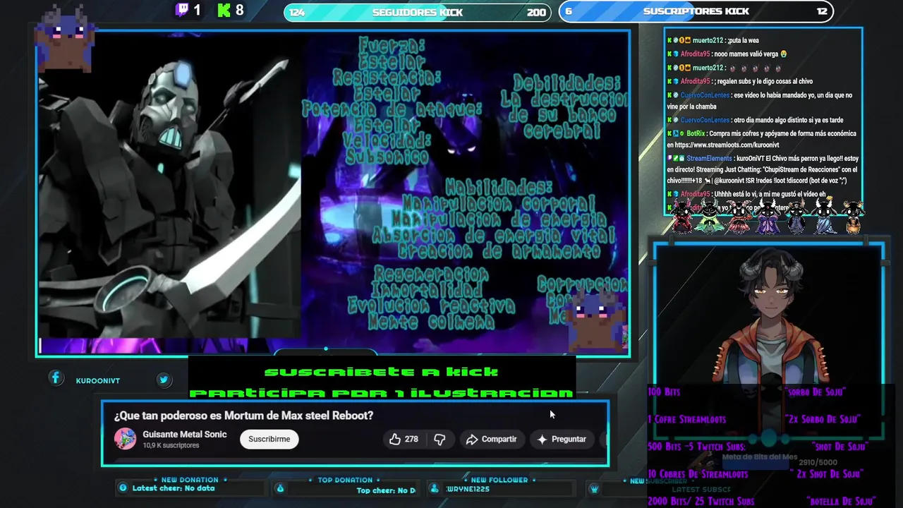Click Suscribirme button
Viewport: 903px width, 508px height.
coord(269,439)
